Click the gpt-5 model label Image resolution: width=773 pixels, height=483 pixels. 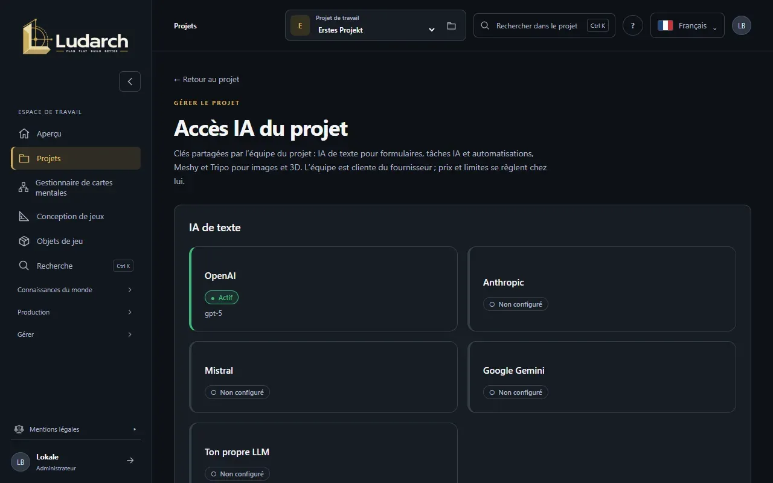(213, 313)
